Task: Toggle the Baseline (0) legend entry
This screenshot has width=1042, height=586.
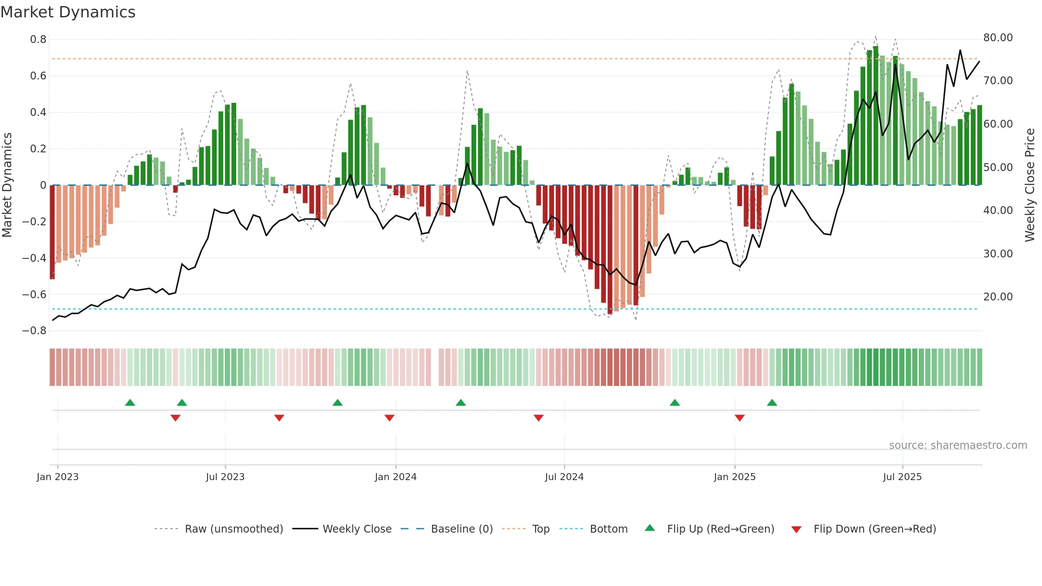Action: click(447, 529)
